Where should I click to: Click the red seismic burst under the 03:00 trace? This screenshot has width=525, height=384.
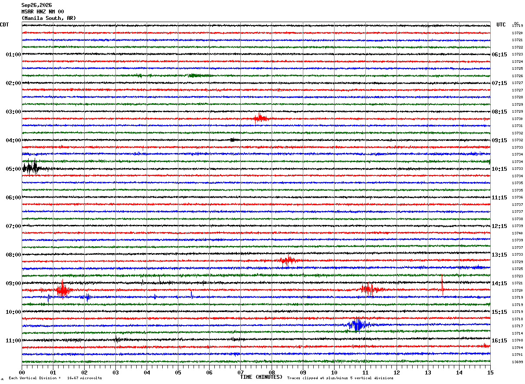261,118
